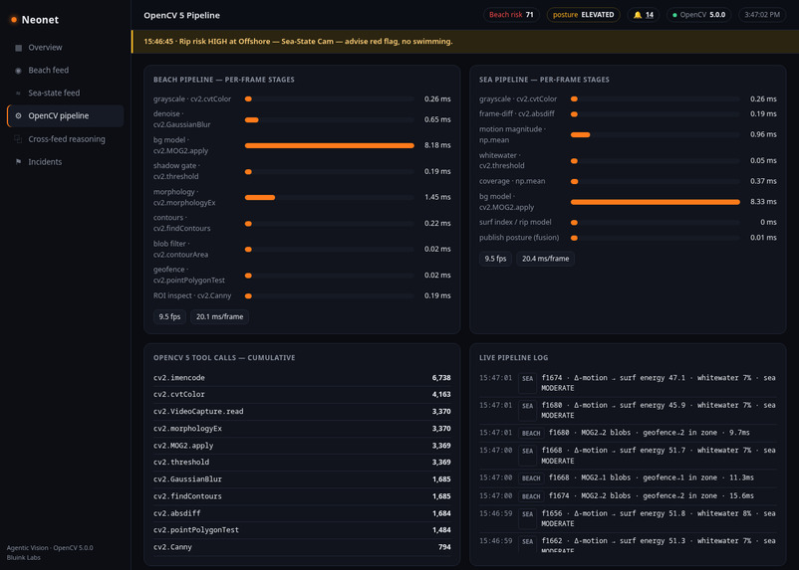
Task: Click the cv2.VideoCapture.read row
Action: 302,411
